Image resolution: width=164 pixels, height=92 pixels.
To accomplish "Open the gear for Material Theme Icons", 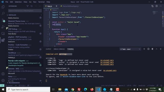I will [x=40, y=26].
